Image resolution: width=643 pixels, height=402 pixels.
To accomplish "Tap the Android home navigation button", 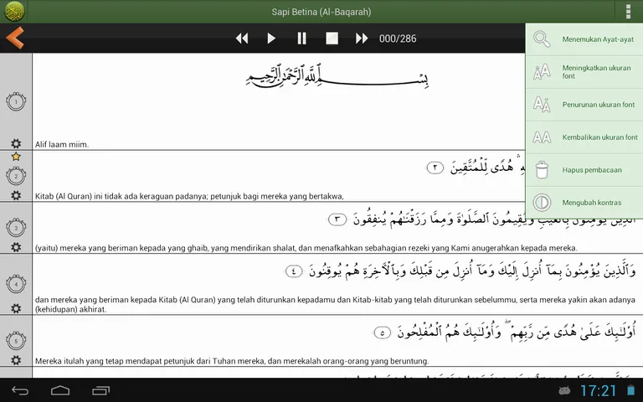I will point(60,390).
